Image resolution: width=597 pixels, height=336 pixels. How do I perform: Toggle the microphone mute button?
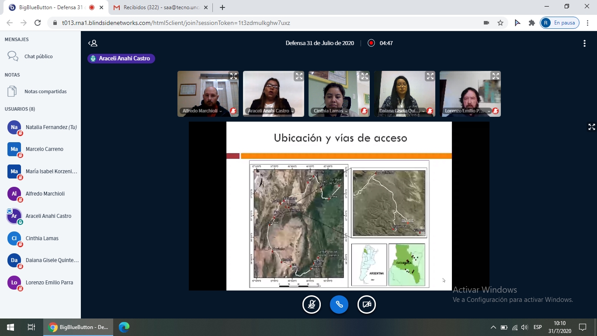[x=311, y=305]
